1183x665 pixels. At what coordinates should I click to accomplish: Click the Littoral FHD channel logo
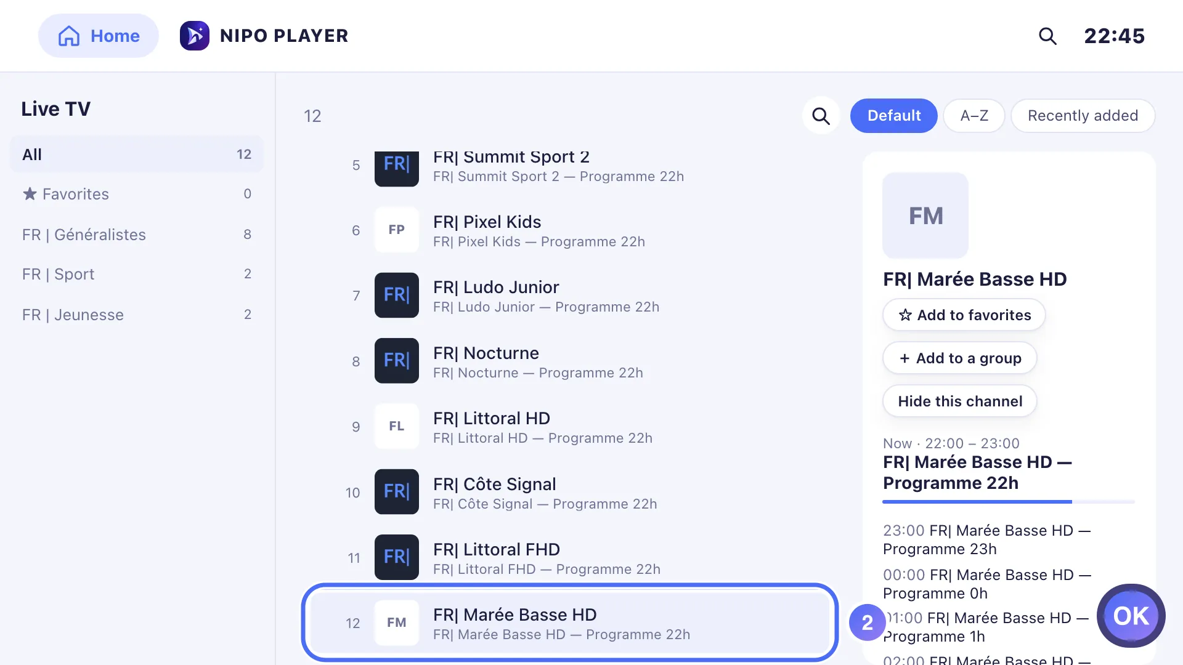[x=397, y=557]
